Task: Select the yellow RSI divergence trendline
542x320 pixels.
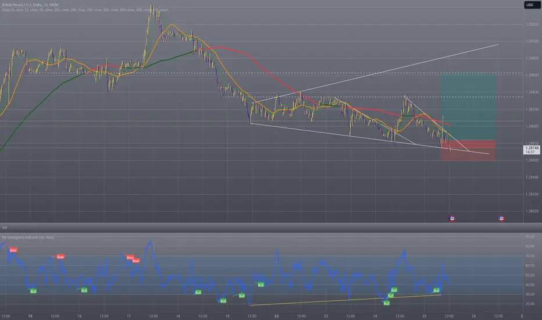Action: [345, 300]
